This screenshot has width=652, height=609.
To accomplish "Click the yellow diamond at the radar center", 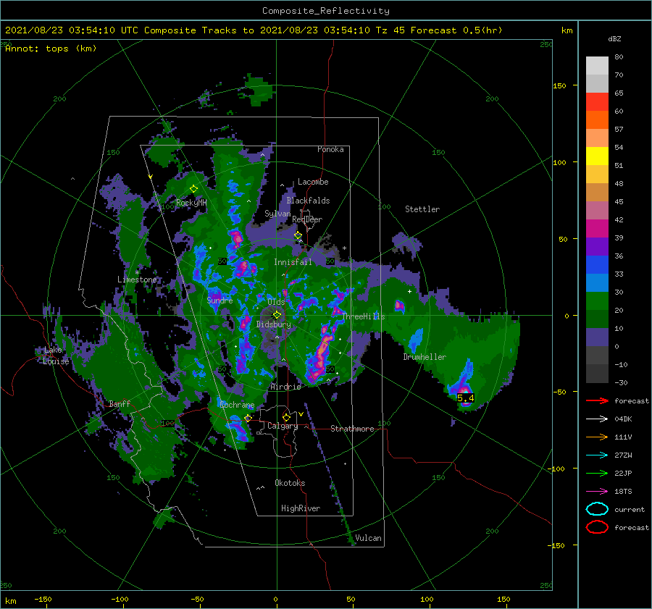I will (277, 315).
